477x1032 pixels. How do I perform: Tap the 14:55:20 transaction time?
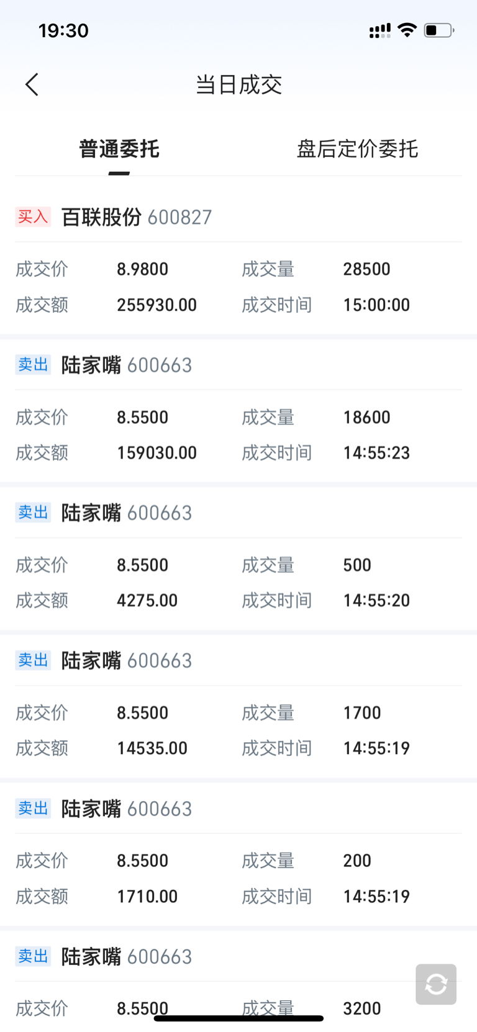coord(376,600)
